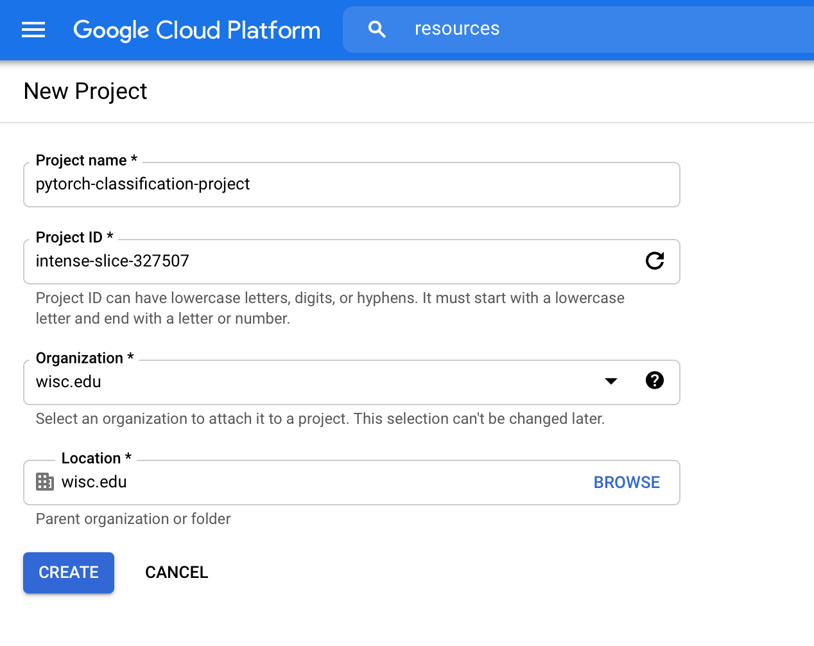Open the Organization combo box showing wisc.edu
814x646 pixels.
(308, 382)
